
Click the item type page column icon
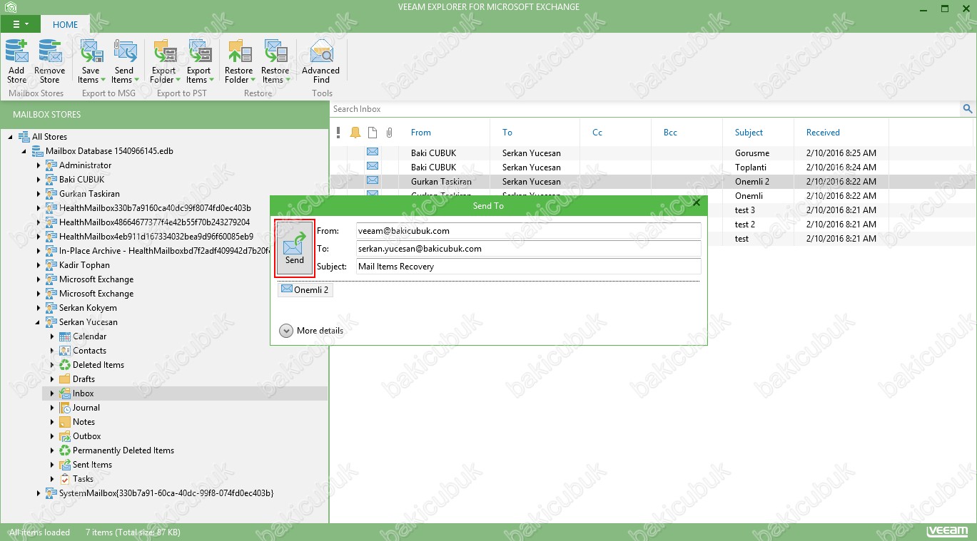[x=373, y=133]
